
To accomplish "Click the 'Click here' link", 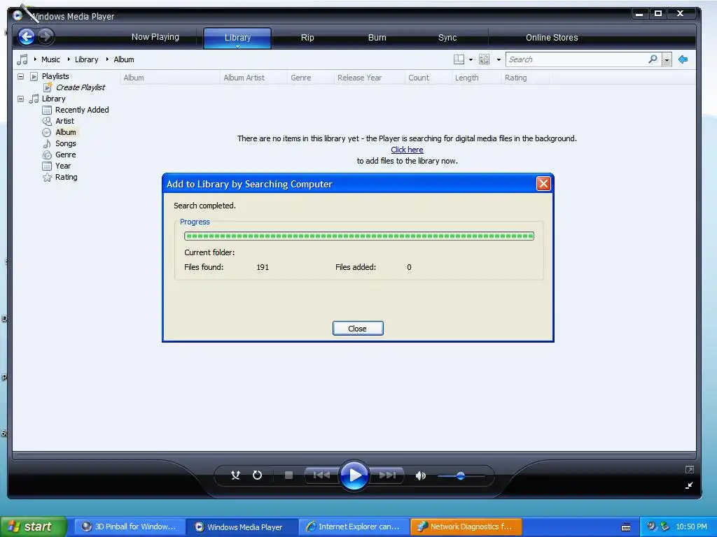I will point(407,150).
